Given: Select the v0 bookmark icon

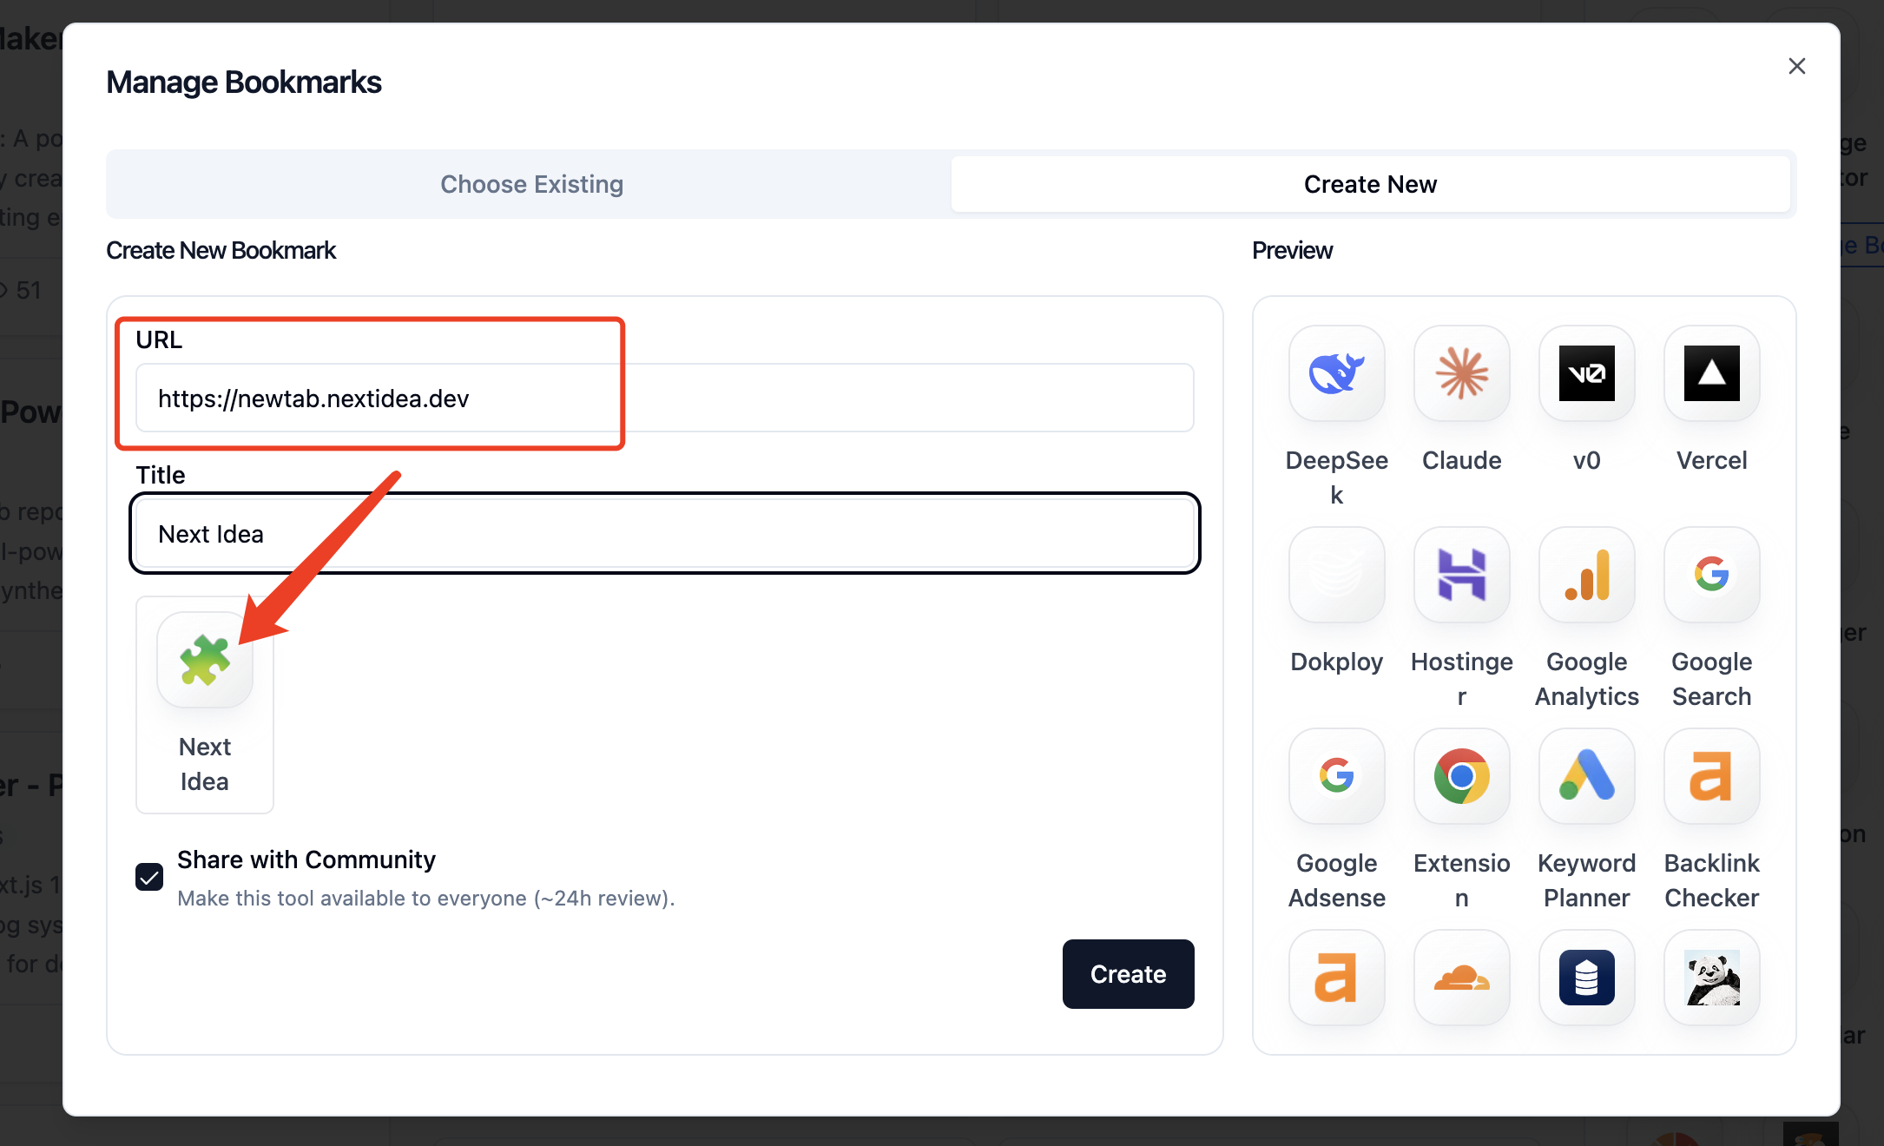Looking at the screenshot, I should (1586, 373).
